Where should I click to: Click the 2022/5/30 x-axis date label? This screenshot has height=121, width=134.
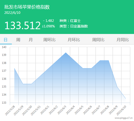coord(27,111)
